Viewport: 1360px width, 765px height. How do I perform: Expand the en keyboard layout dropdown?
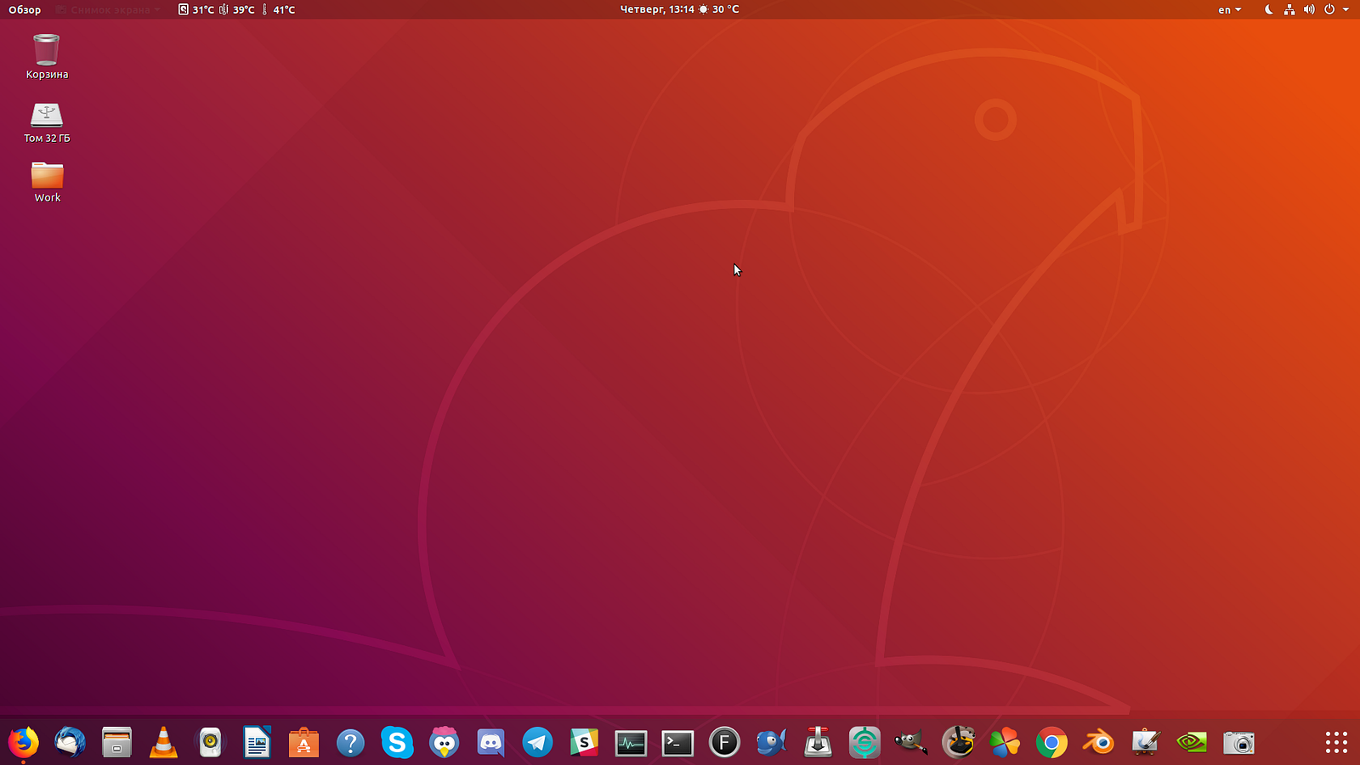[x=1229, y=9]
